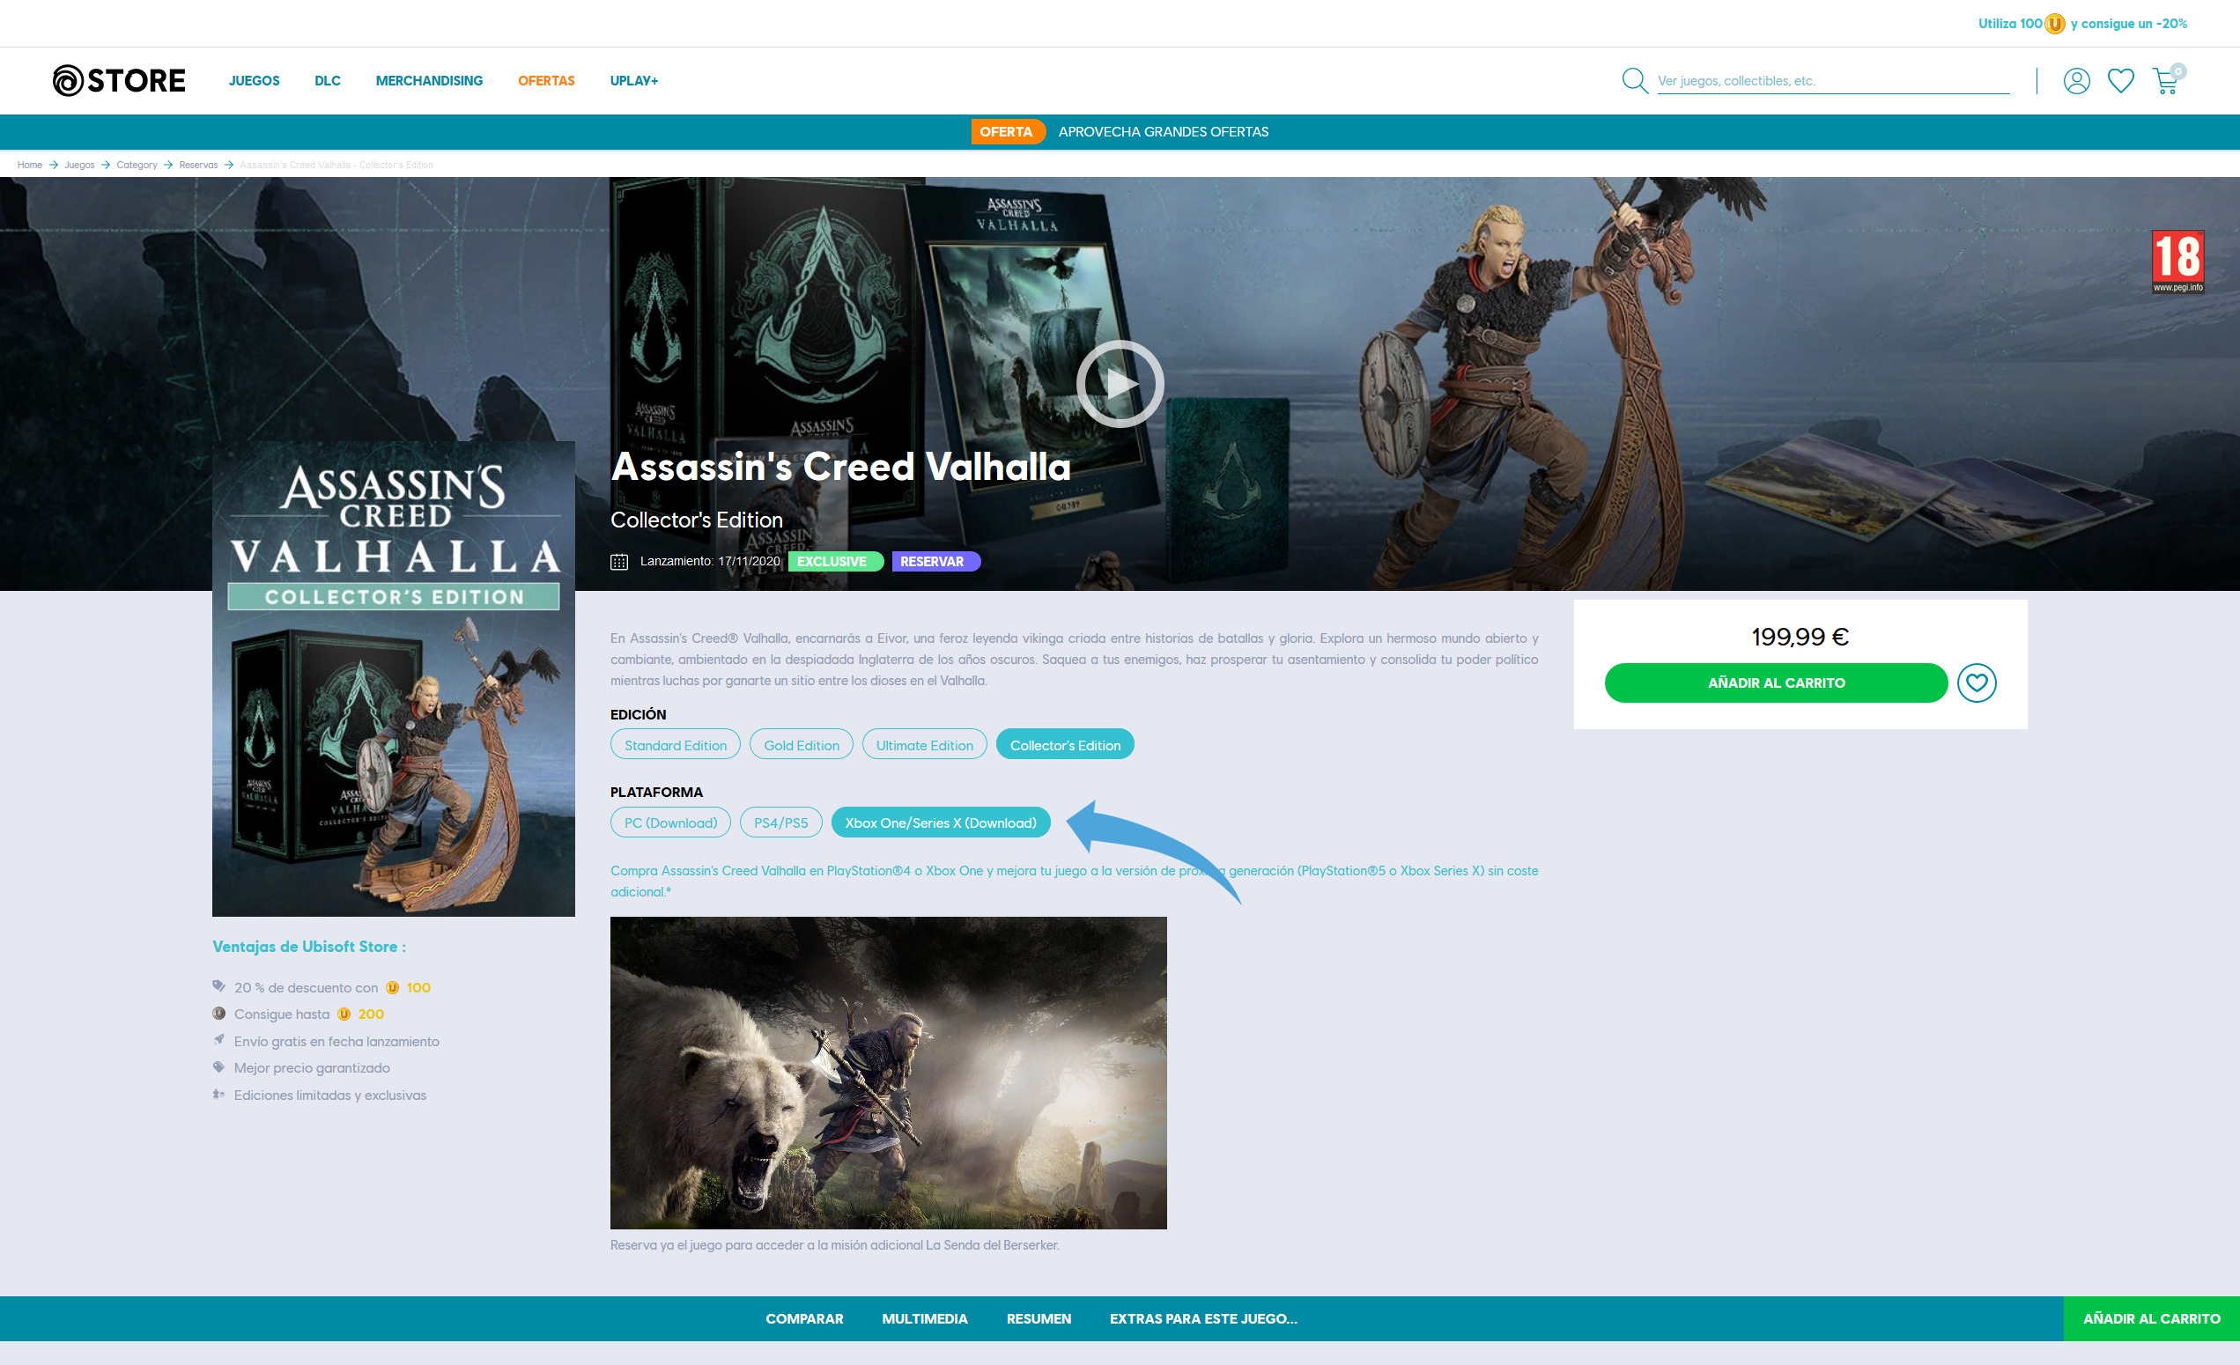
Task: Open the user account icon
Action: pos(2076,81)
